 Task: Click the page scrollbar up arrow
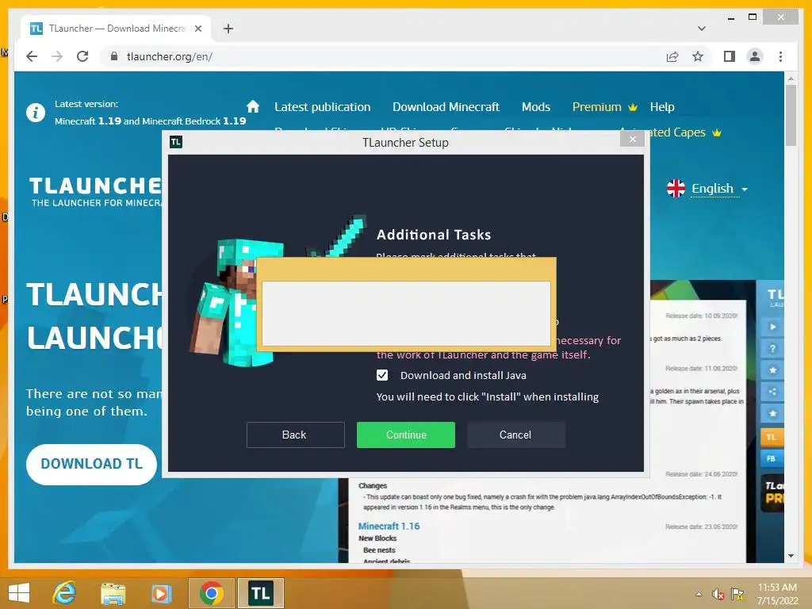791,79
